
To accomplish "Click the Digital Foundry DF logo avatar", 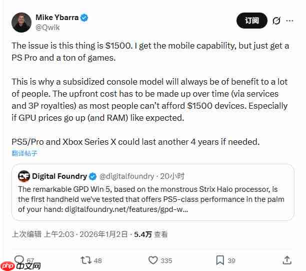I will coord(24,176).
